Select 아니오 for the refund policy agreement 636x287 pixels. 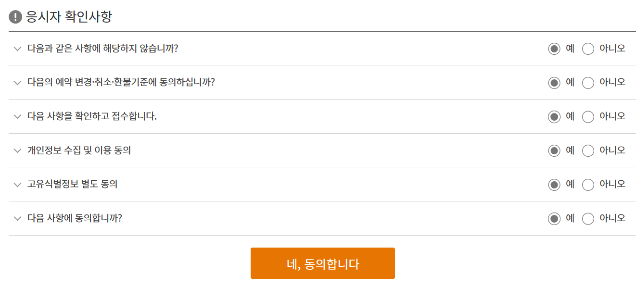click(588, 83)
